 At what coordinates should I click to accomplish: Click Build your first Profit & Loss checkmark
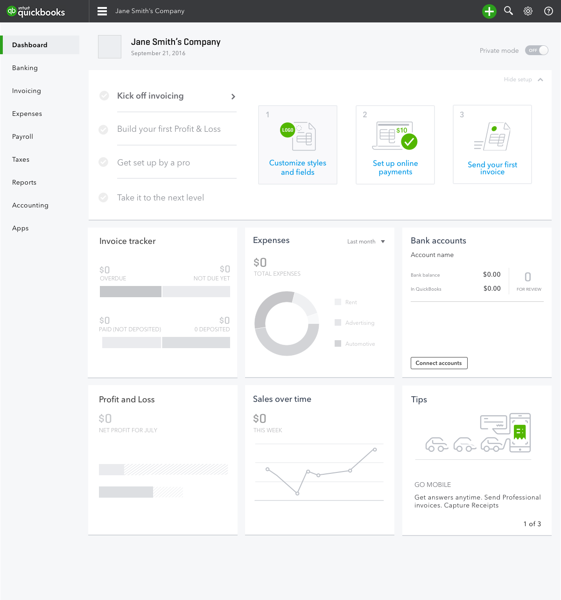(x=104, y=129)
